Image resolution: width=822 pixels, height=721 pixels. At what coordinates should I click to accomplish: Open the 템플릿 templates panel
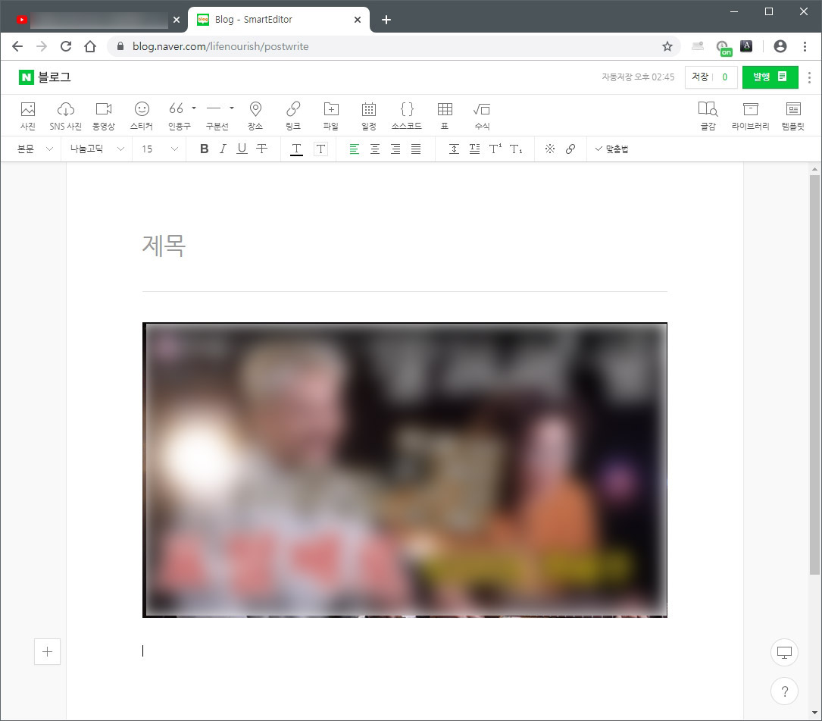(792, 115)
